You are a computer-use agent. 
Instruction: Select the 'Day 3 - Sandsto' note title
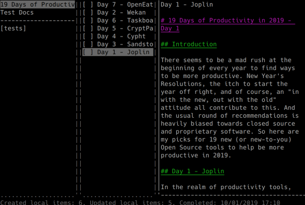coord(125,45)
